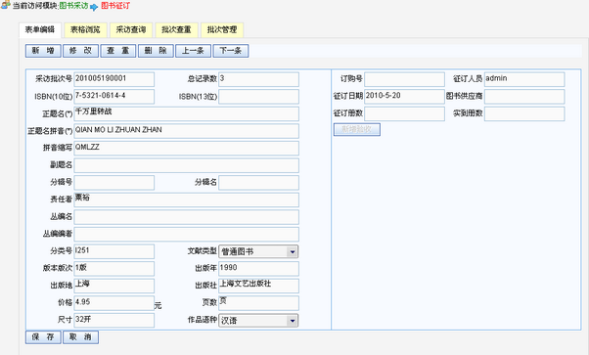
Task: Focus the 实到册数 field
Action: tap(524, 113)
